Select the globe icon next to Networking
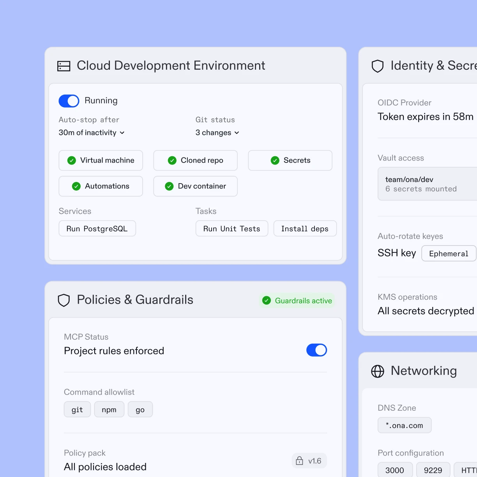The width and height of the screenshot is (477, 477). point(377,371)
